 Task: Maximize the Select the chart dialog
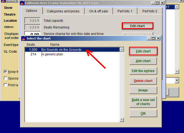coord(153,38)
